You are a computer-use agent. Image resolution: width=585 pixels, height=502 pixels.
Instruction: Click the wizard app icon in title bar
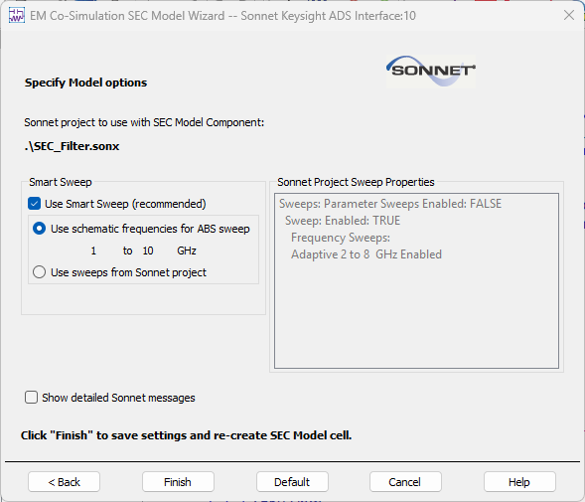coord(17,16)
